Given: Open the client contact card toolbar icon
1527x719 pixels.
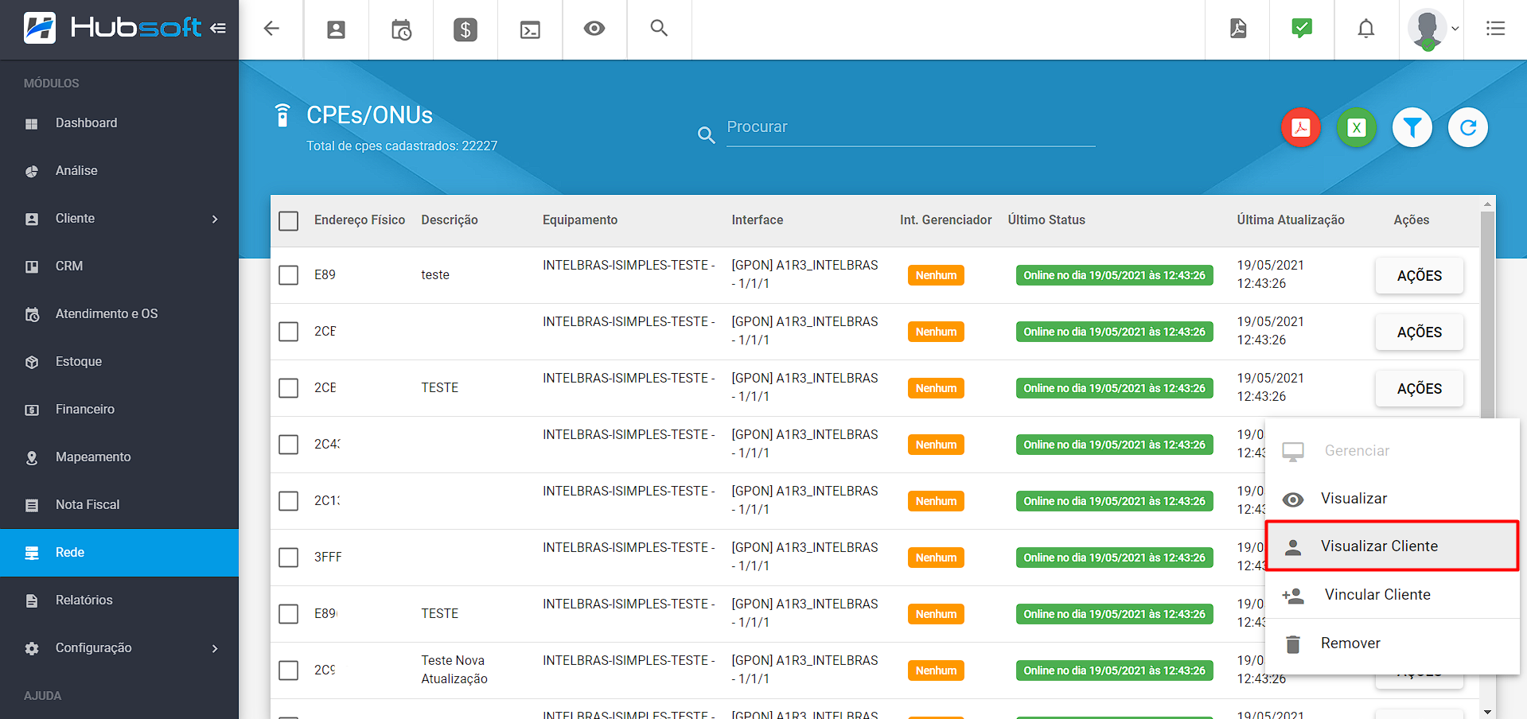Looking at the screenshot, I should point(337,30).
